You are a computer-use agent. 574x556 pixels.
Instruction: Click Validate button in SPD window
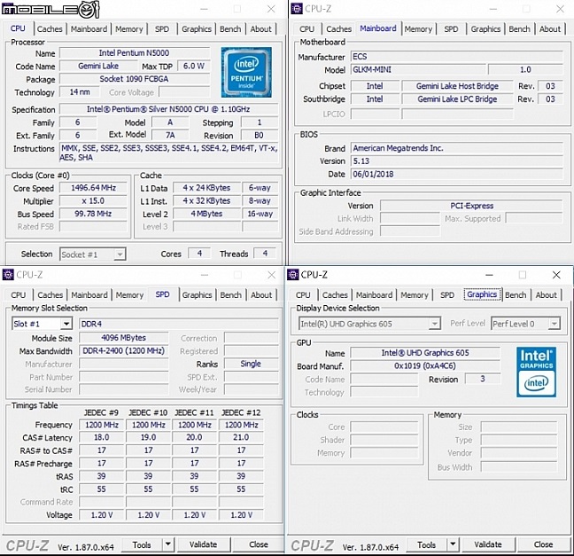[203, 544]
